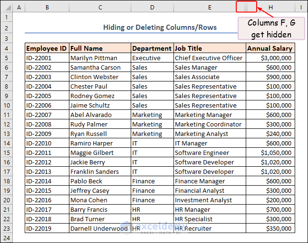308x243 pixels.
Task: Click the cell ID-22010
Action: point(47,143)
